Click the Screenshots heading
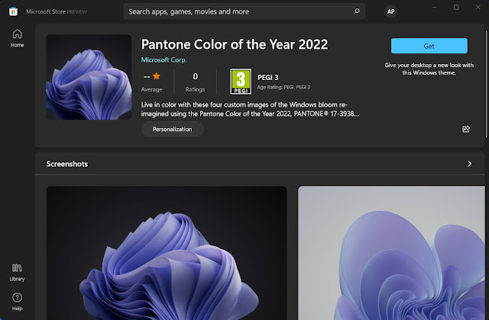 click(67, 164)
